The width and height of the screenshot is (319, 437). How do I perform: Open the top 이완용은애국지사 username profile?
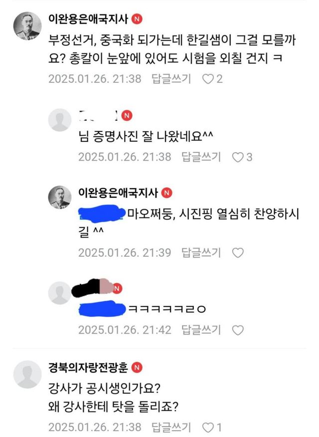click(x=88, y=19)
